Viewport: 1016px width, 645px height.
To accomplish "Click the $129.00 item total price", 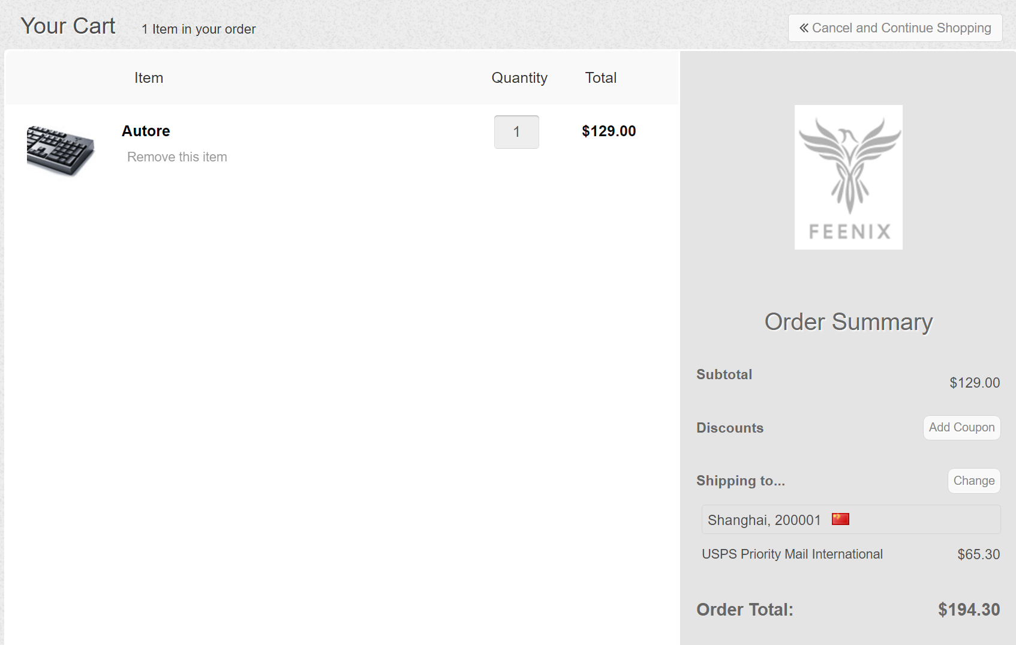I will [609, 131].
